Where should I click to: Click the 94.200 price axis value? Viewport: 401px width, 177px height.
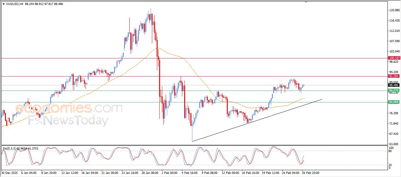[393, 72]
